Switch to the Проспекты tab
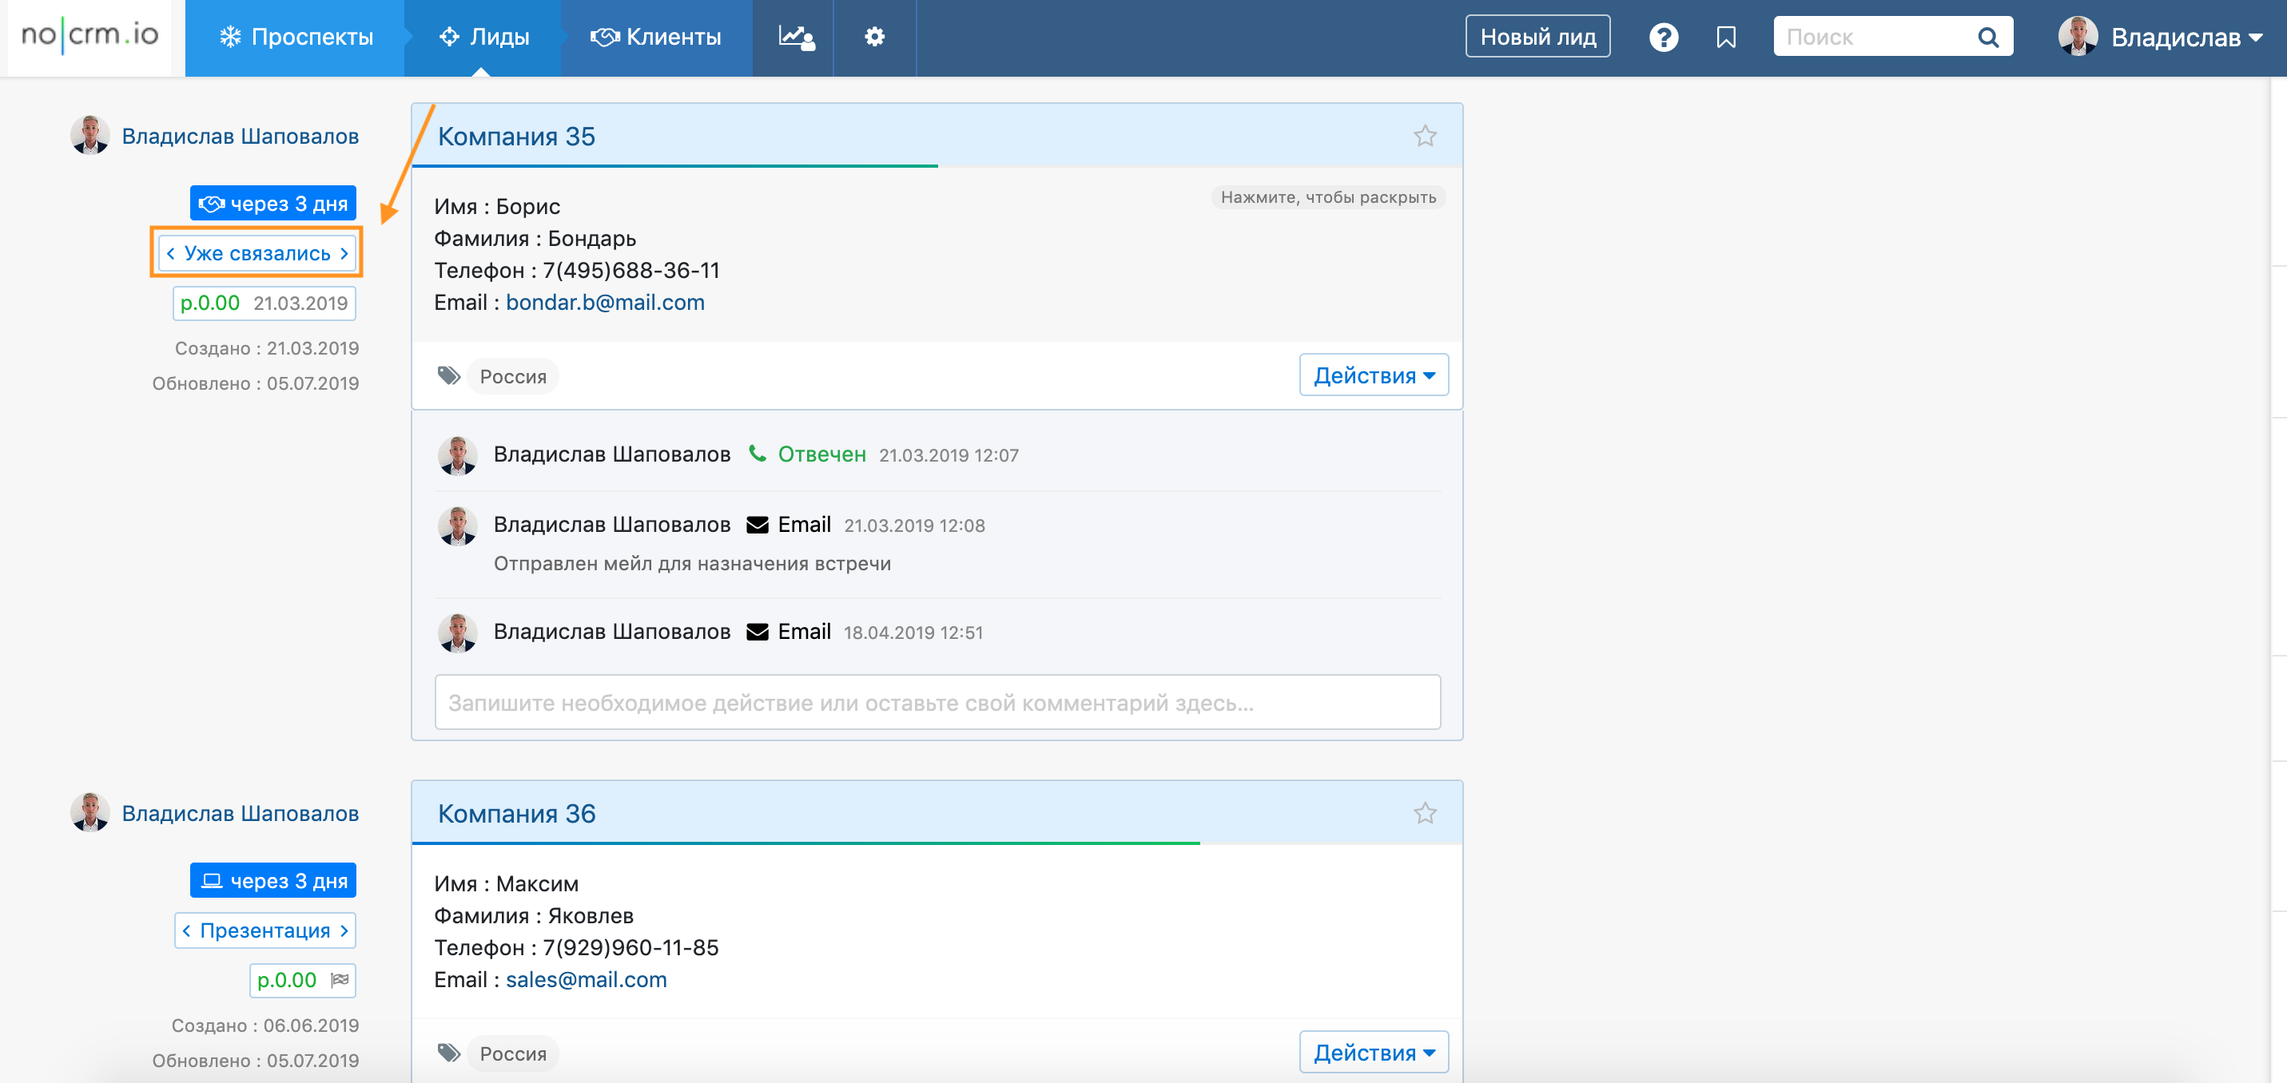2287x1083 pixels. coord(296,38)
